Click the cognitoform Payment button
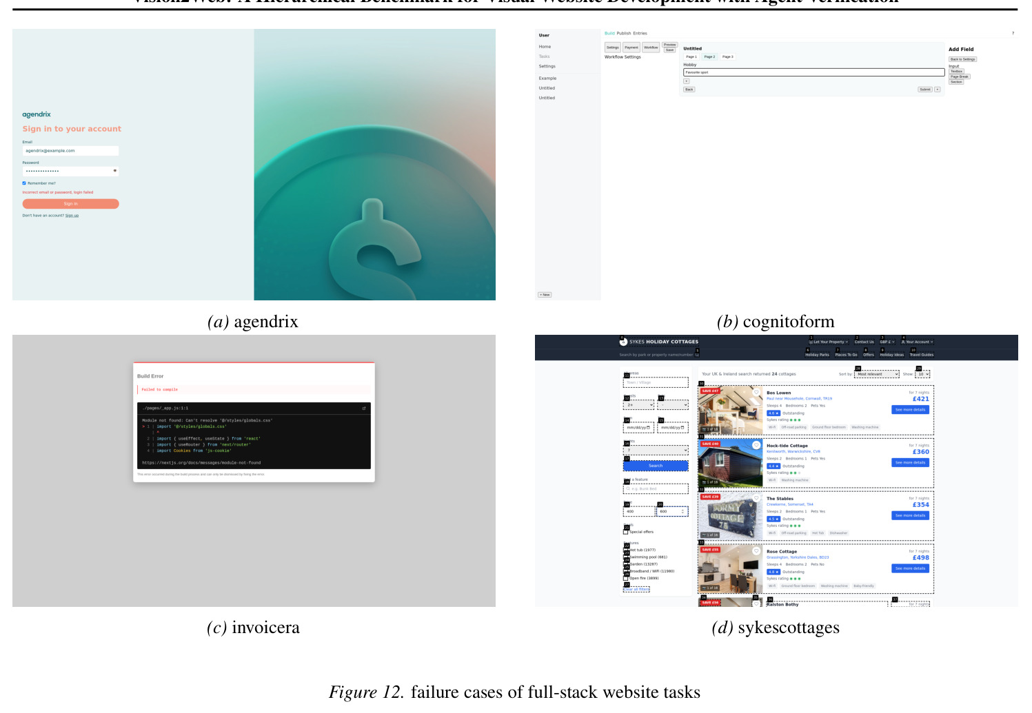This screenshot has height=713, width=1032. point(631,48)
